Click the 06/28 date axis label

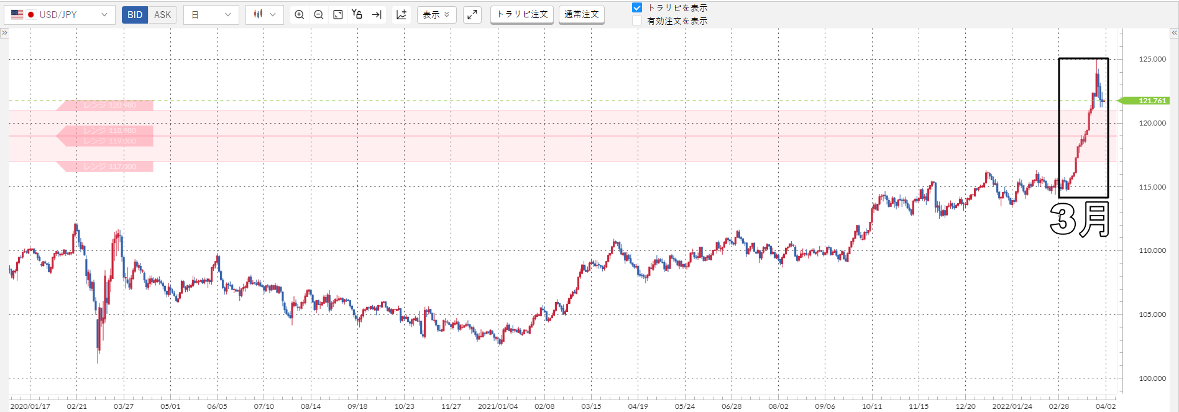click(x=732, y=406)
